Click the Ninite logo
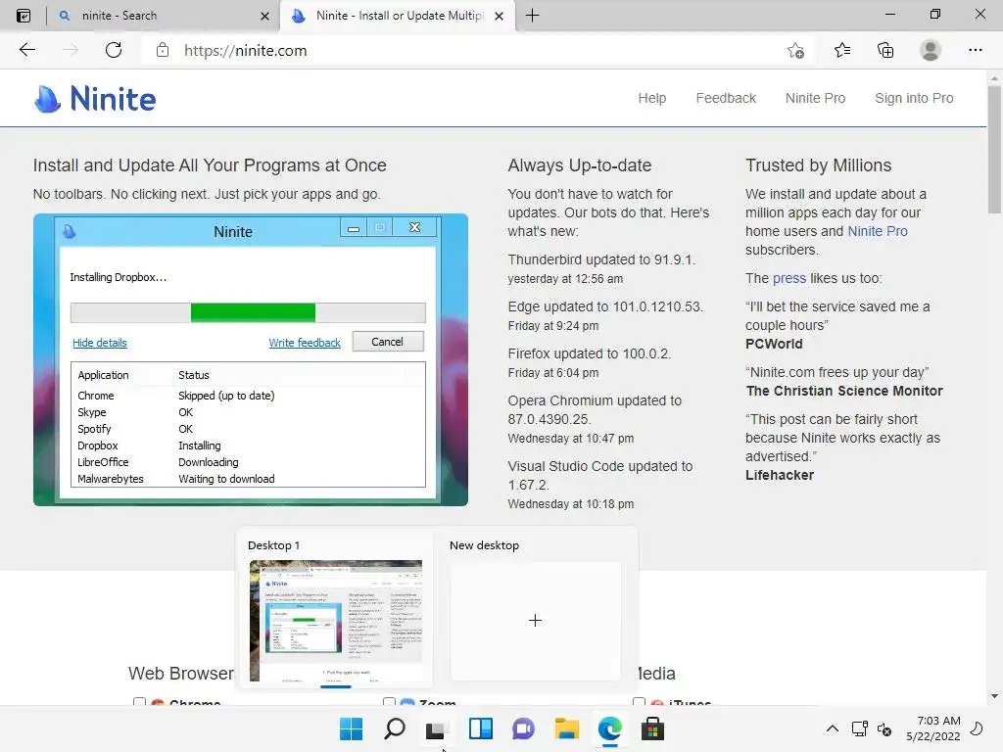1003x752 pixels. click(95, 99)
